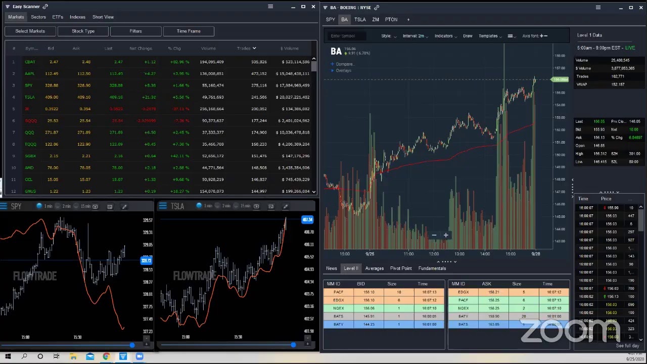Open the Windows Start menu
The image size is (647, 364).
click(x=8, y=357)
